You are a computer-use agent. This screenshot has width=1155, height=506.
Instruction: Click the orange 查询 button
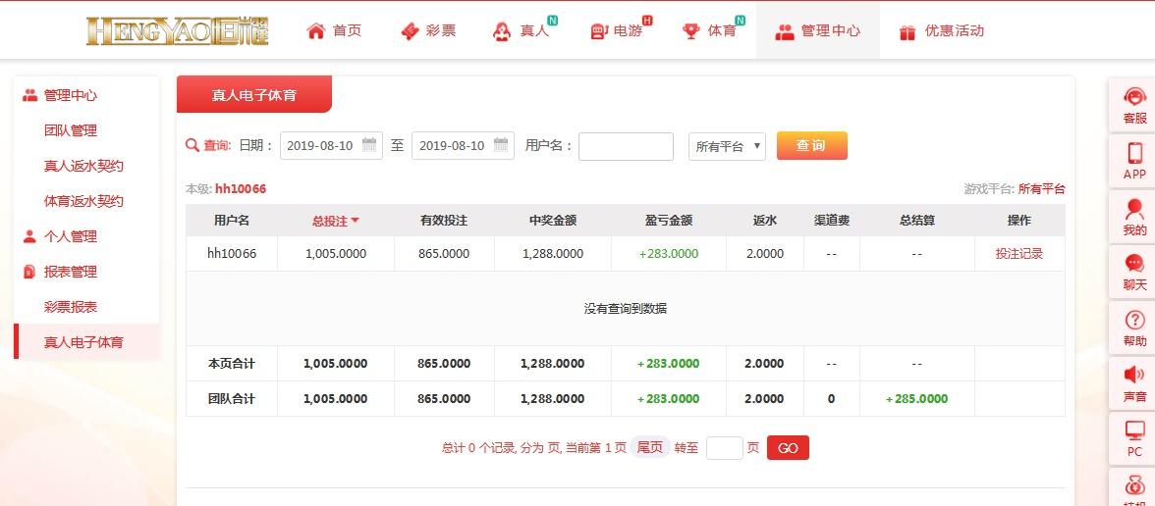point(811,145)
